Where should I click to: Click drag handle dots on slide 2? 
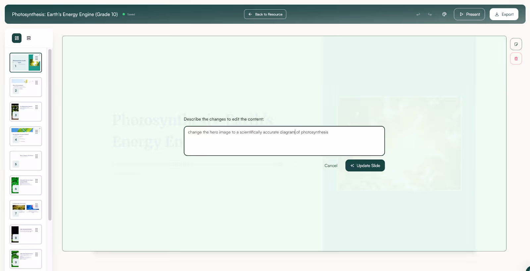click(x=36, y=82)
